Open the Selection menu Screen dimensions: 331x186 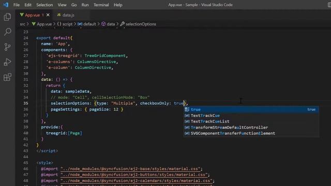44,5
